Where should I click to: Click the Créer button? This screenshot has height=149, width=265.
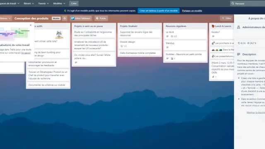74,3
